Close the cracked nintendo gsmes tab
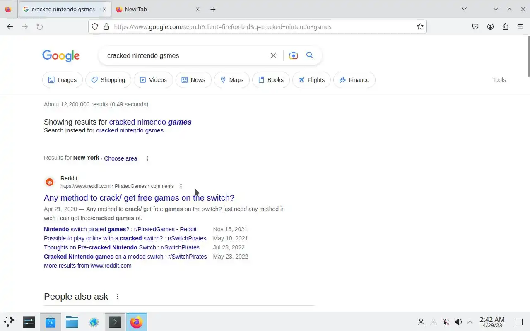 (104, 9)
